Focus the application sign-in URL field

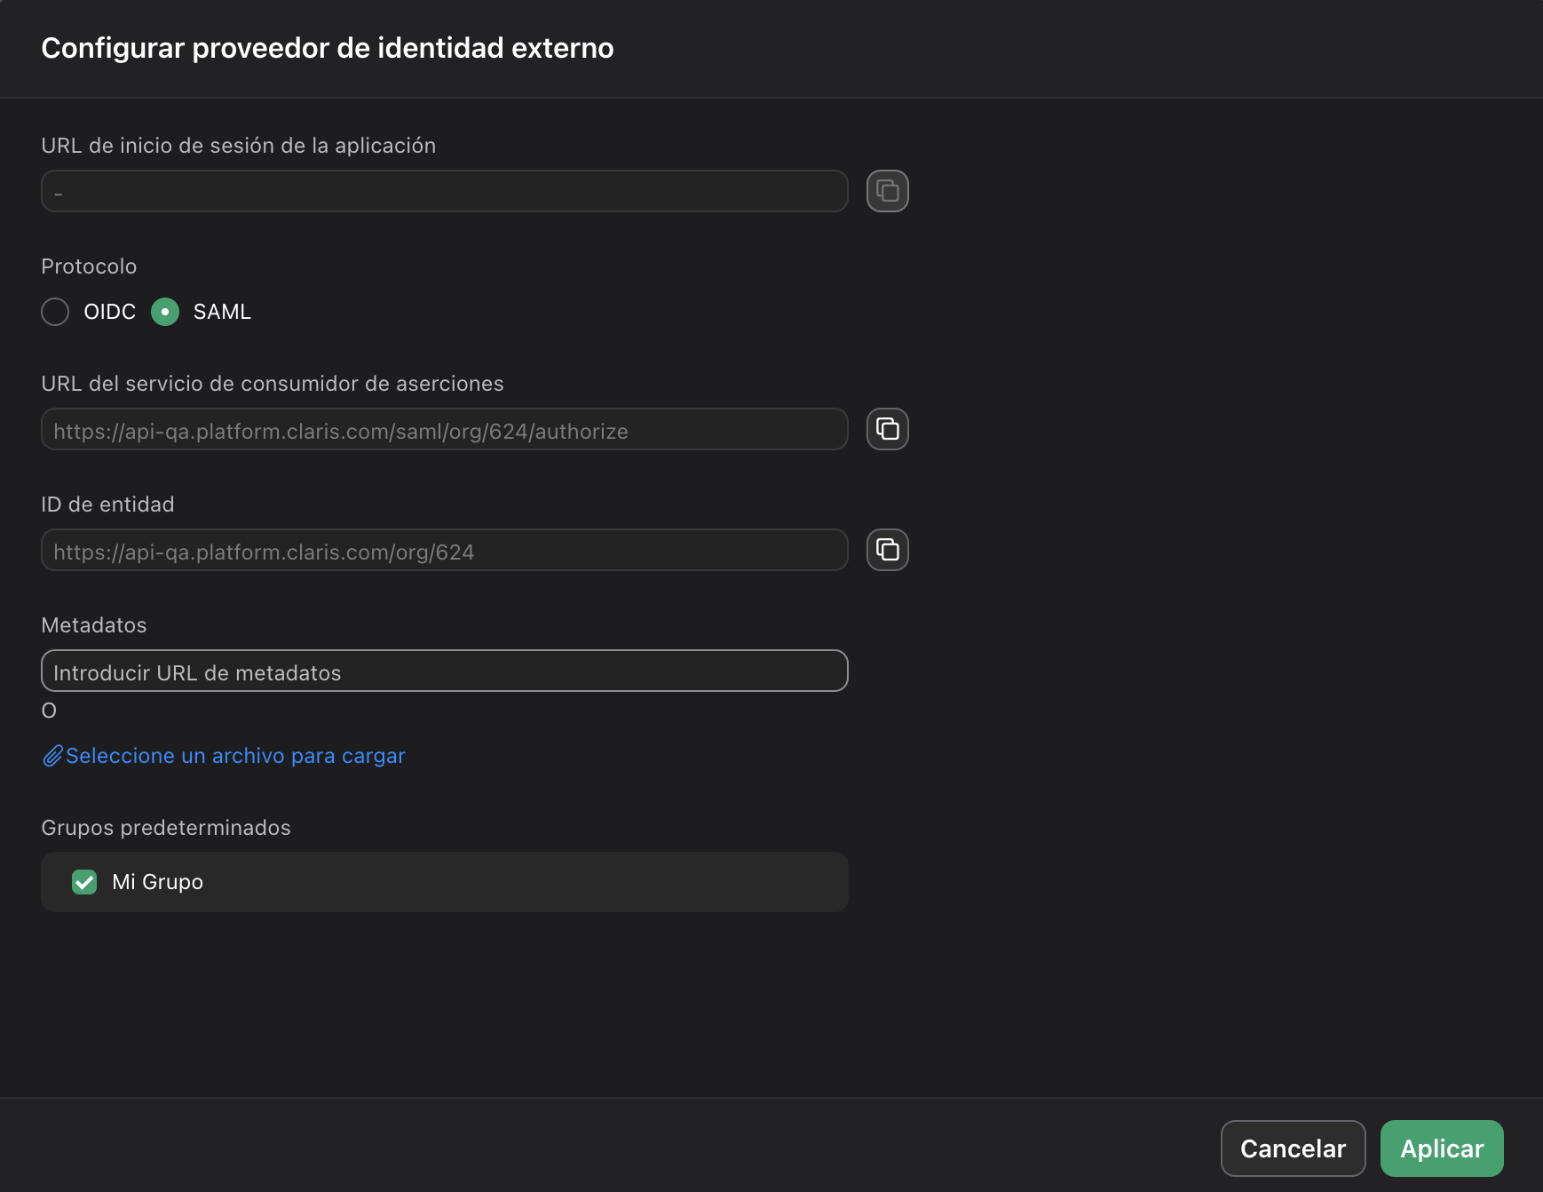click(444, 190)
